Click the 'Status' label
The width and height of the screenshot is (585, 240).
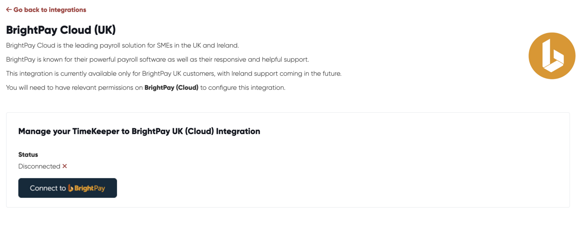tap(28, 155)
